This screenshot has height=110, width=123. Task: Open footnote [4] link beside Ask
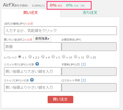[82, 6]
